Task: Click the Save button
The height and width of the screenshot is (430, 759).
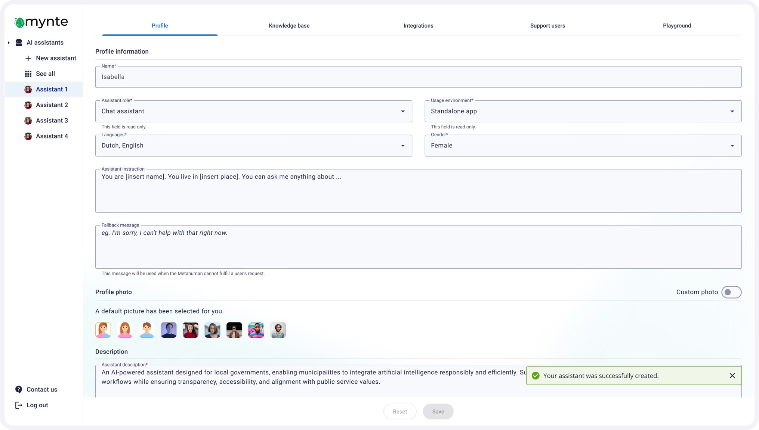Action: (x=438, y=411)
